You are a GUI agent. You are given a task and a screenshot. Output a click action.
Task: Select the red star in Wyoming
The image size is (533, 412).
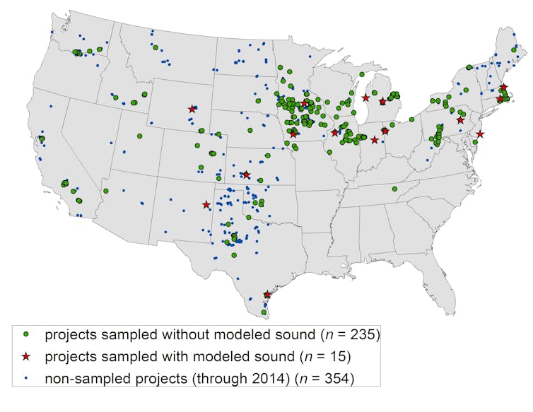click(x=192, y=109)
